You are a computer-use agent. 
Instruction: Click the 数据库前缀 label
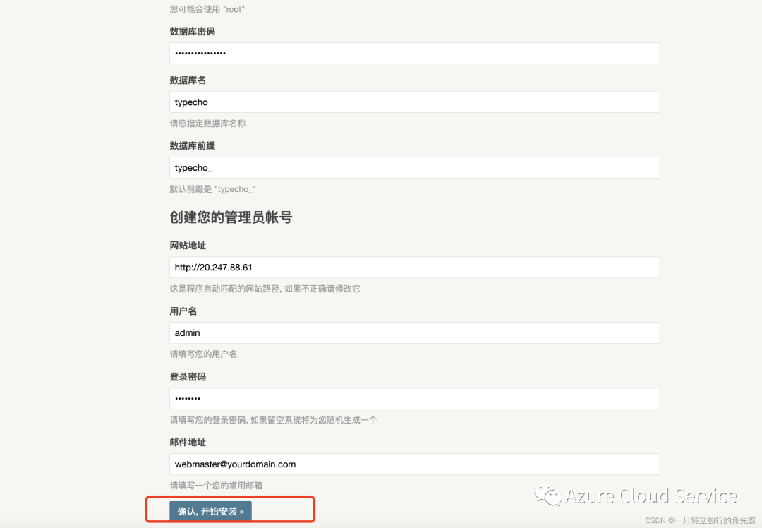pos(193,146)
